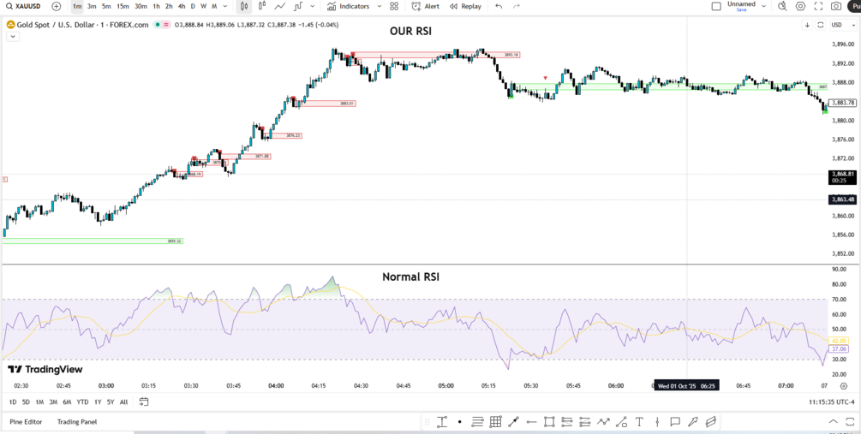Switch to the 15m timeframe
Image resolution: width=861 pixels, height=434 pixels.
click(x=123, y=7)
